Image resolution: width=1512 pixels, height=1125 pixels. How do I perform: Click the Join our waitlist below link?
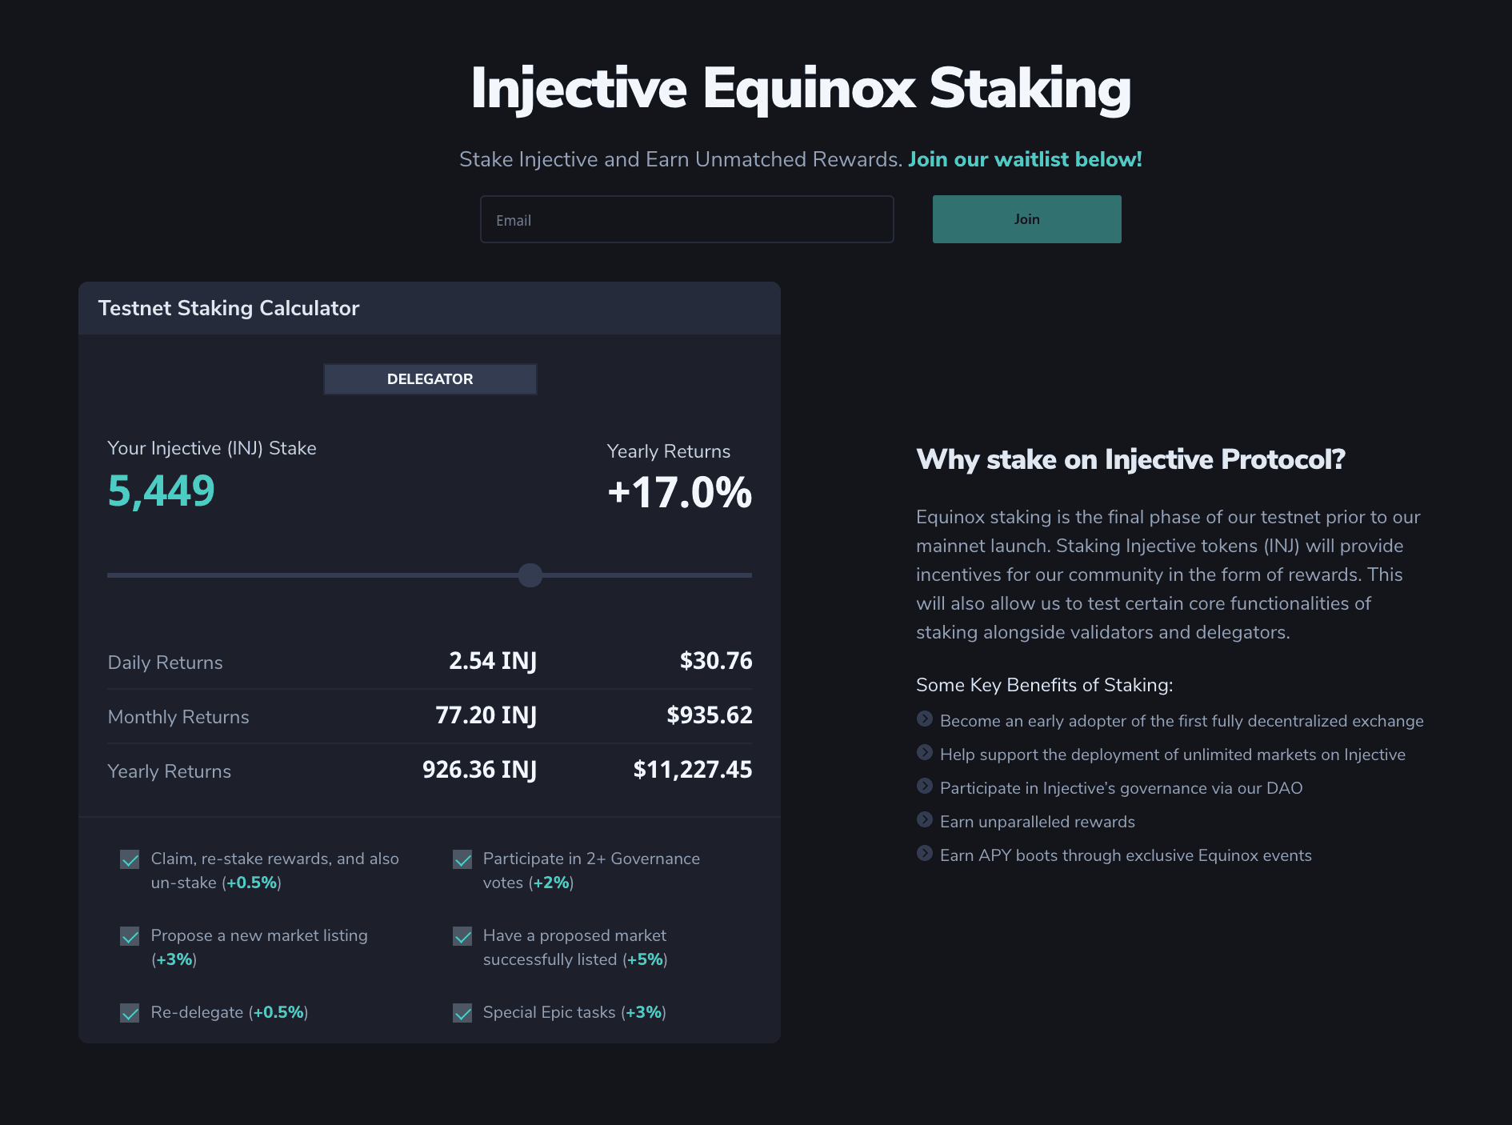pyautogui.click(x=1025, y=159)
